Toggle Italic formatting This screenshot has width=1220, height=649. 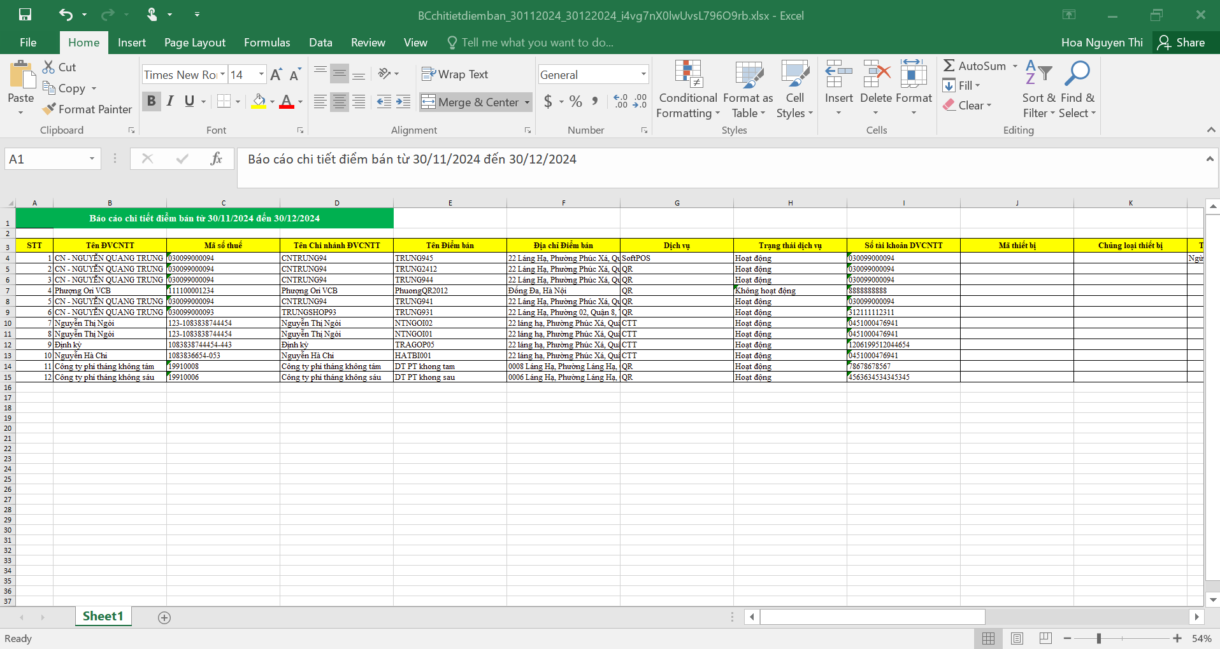pyautogui.click(x=170, y=101)
